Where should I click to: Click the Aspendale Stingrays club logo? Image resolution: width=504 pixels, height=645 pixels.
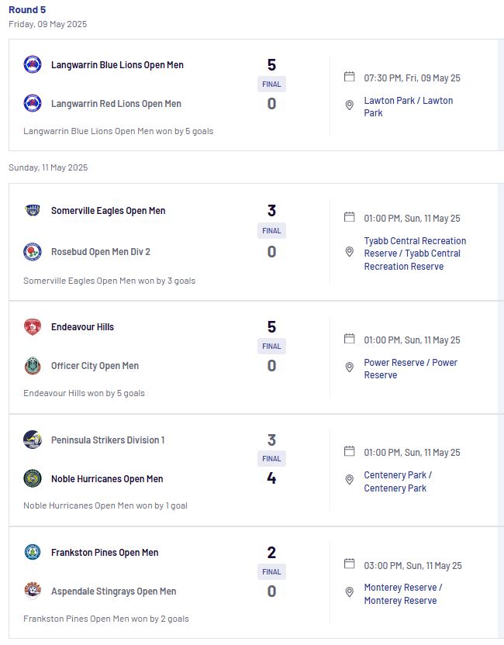(33, 591)
